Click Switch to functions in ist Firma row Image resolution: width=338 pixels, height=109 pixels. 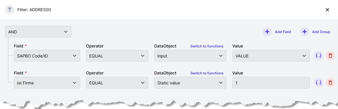pyautogui.click(x=207, y=73)
